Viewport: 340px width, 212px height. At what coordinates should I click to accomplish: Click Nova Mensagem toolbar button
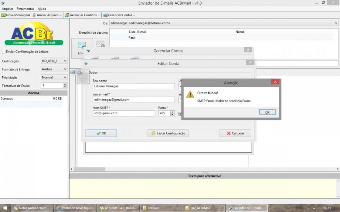tap(15, 15)
